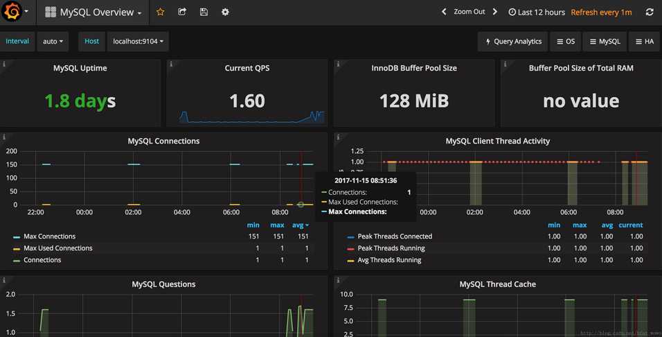The height and width of the screenshot is (337, 662).
Task: Click Zoom Out time range button
Action: 469,12
